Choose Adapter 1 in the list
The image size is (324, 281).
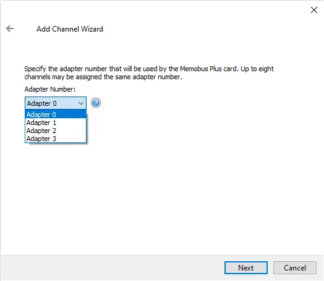click(x=56, y=123)
